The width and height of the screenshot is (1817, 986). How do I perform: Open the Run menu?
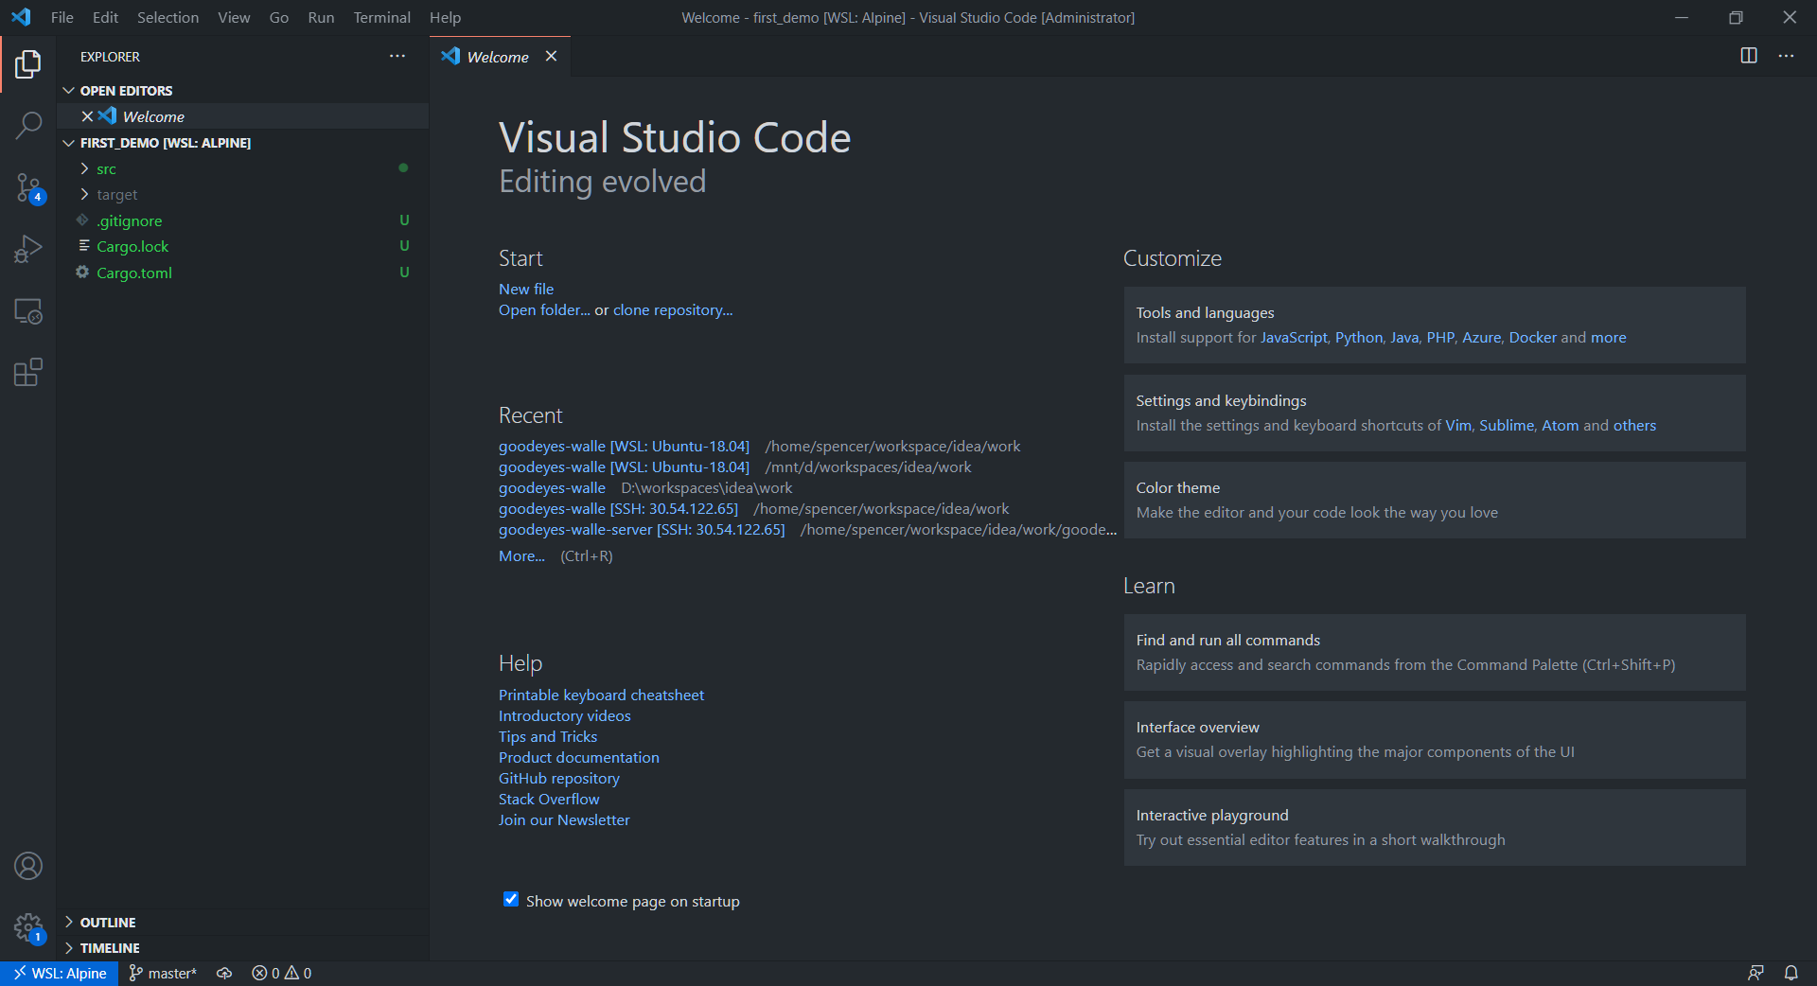click(x=321, y=17)
